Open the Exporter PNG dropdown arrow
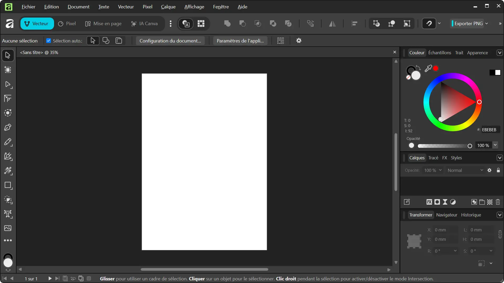Image resolution: width=504 pixels, height=283 pixels. (x=487, y=24)
